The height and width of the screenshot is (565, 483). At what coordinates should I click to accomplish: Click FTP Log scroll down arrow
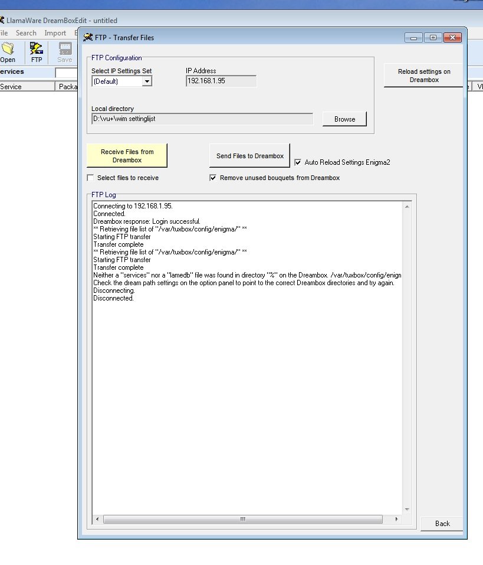pos(407,509)
